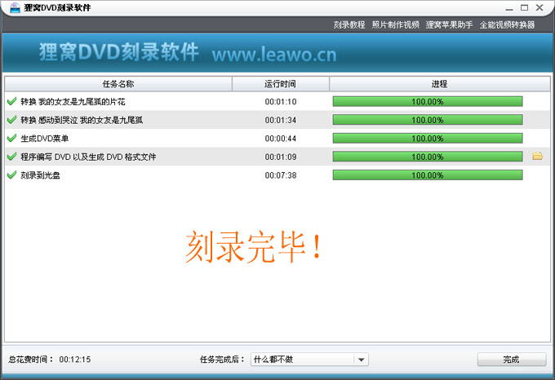The width and height of the screenshot is (555, 380).
Task: Click the checkmark beside 转换 感动到哭泣
Action: pyautogui.click(x=11, y=120)
